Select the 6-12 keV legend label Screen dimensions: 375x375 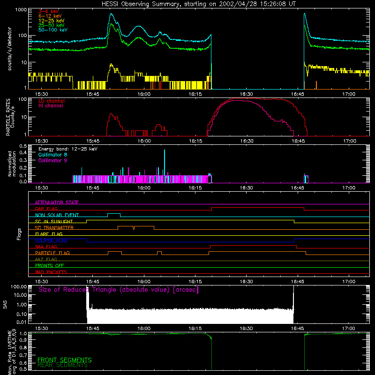click(x=50, y=16)
